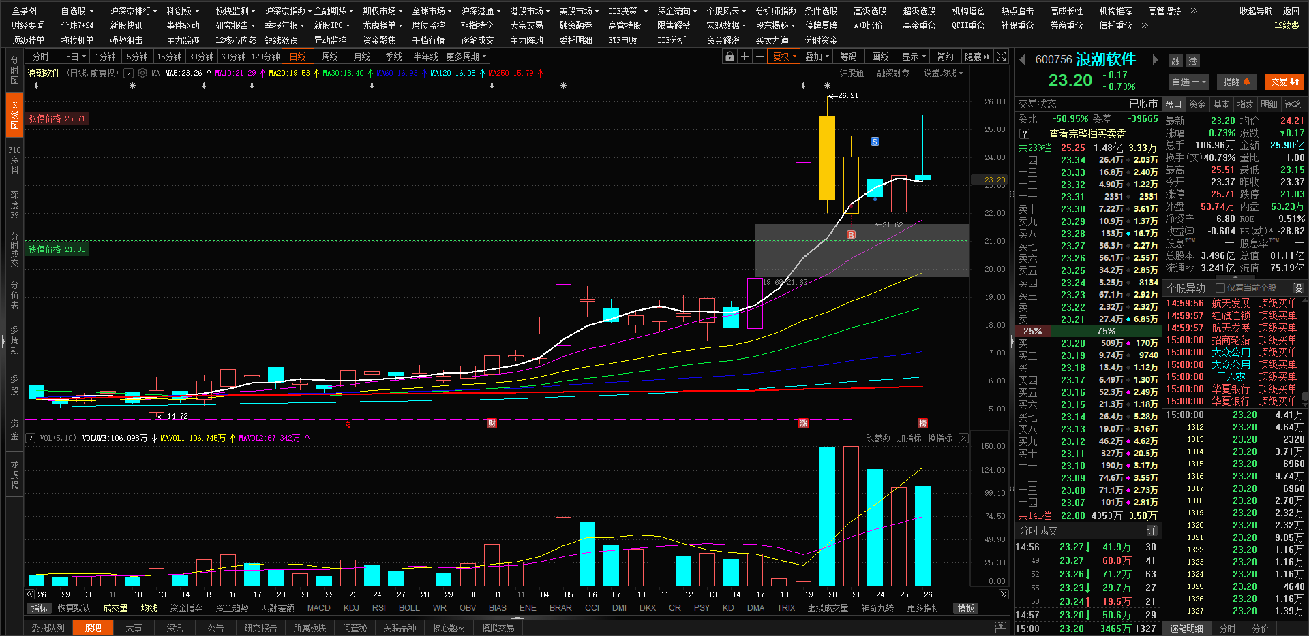1309x636 pixels.
Task: Open the K线图 sidebar view
Action: click(14, 115)
